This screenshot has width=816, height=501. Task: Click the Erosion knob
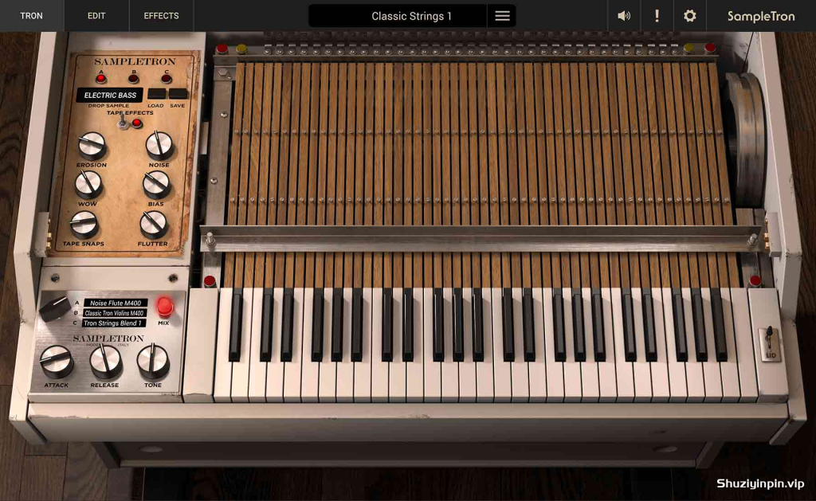(92, 146)
